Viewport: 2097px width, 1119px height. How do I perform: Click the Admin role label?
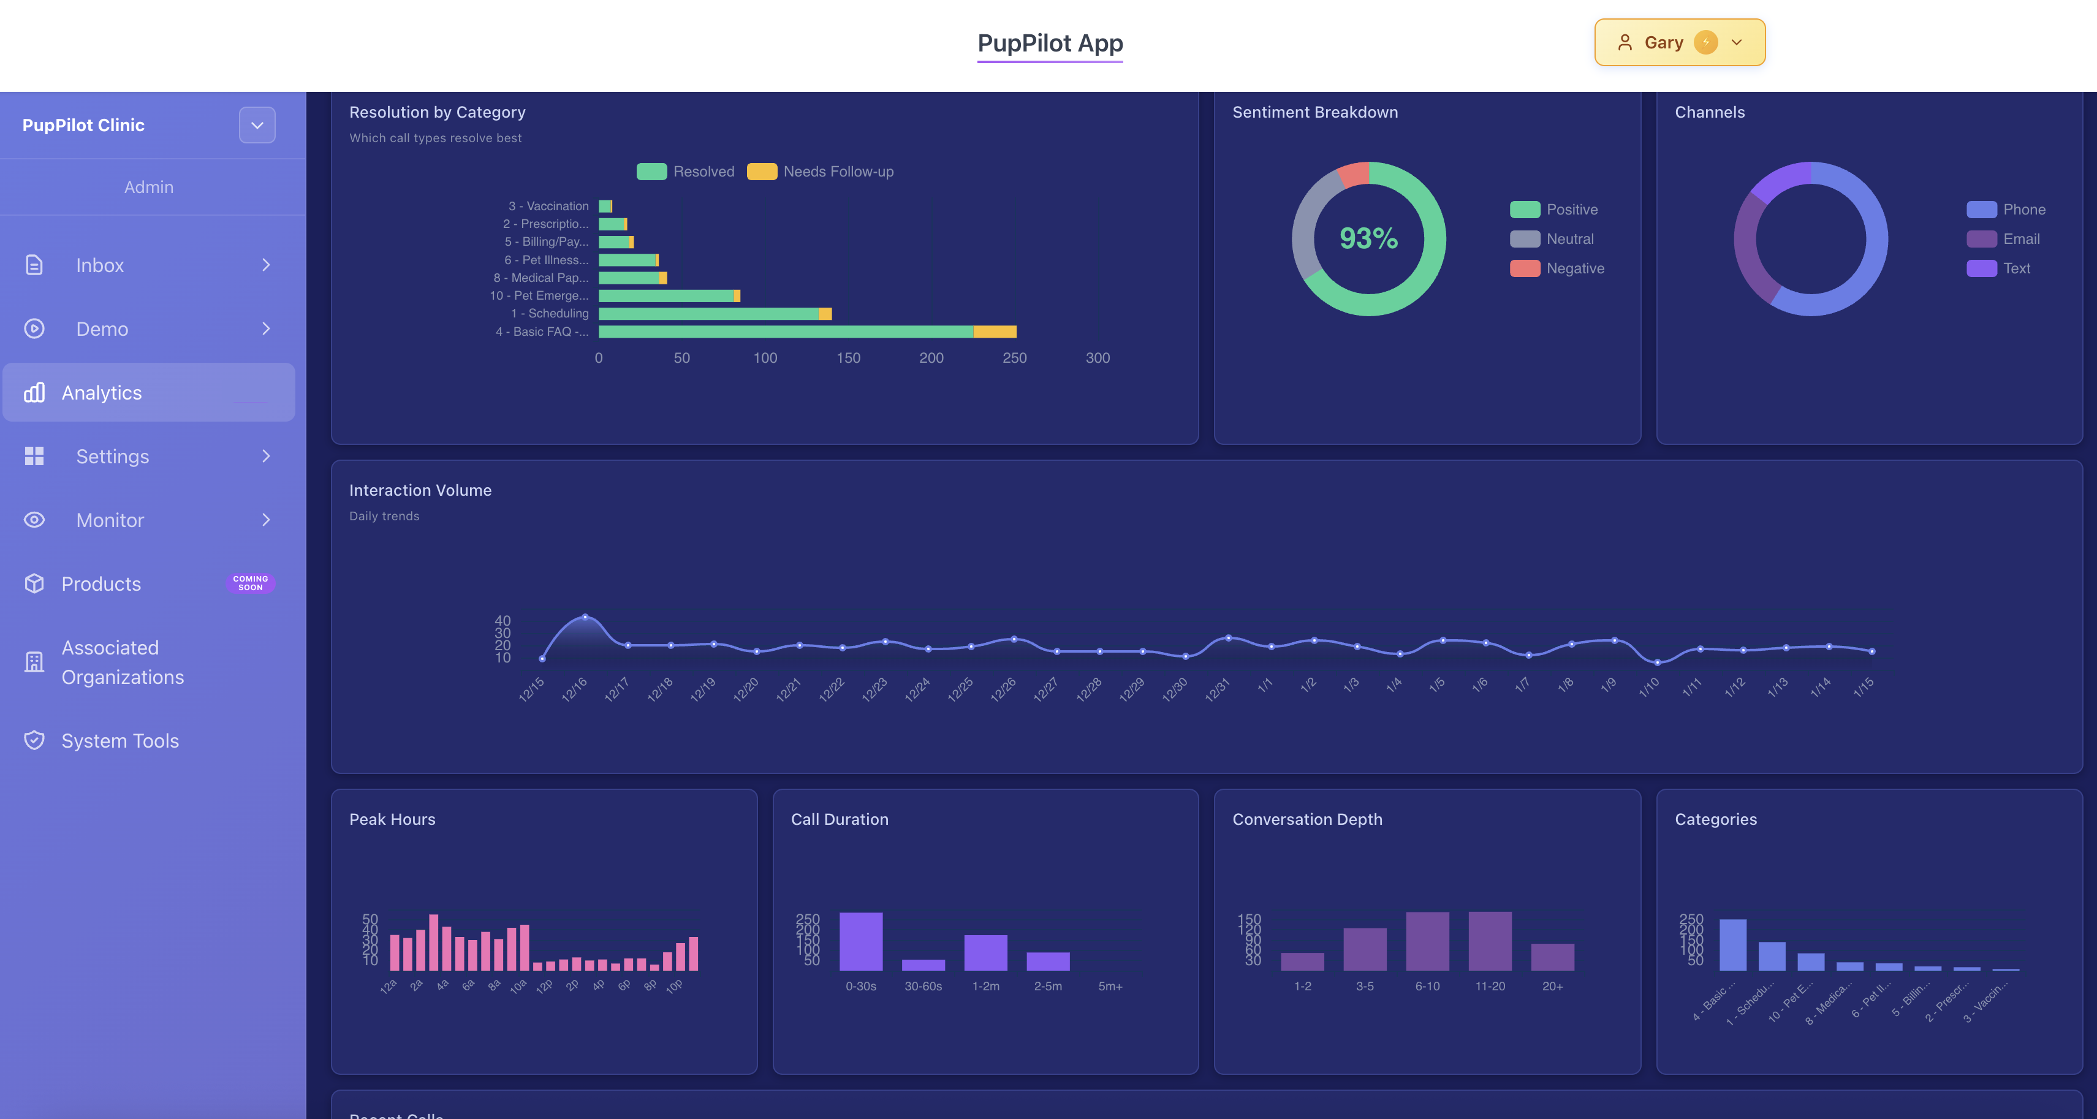[x=148, y=187]
